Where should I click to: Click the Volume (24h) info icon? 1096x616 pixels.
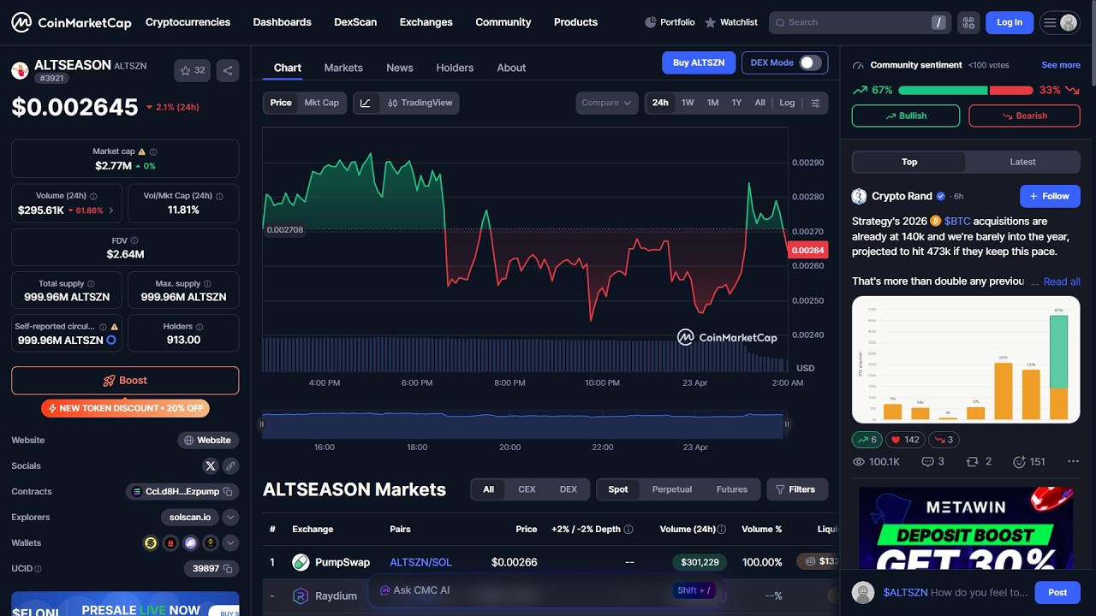93,196
